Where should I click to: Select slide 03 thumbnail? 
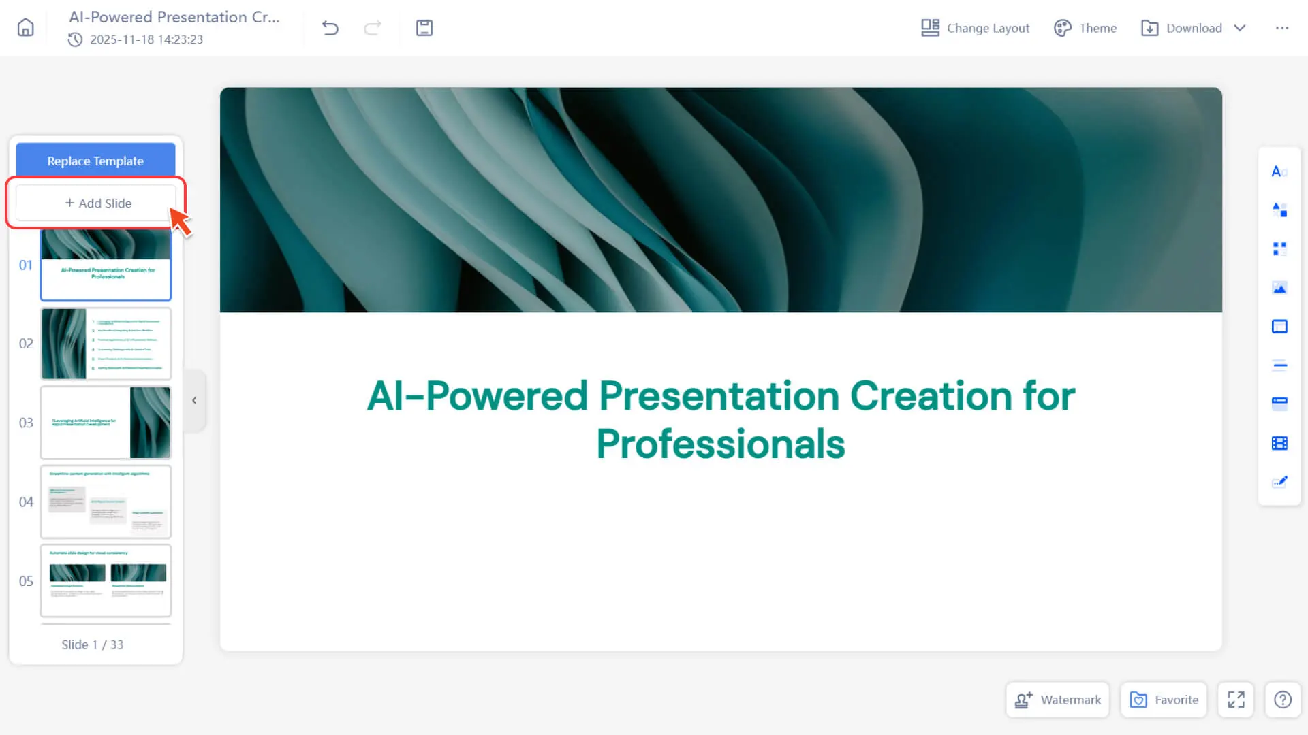pyautogui.click(x=106, y=423)
